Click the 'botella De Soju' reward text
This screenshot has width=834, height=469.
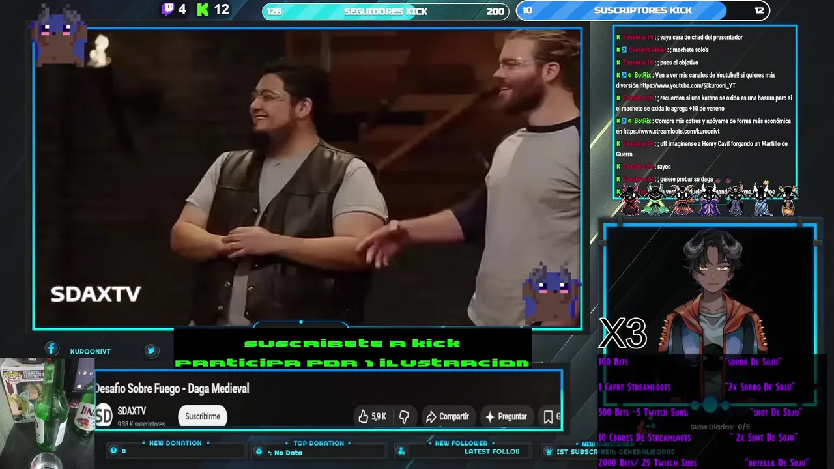coord(775,462)
